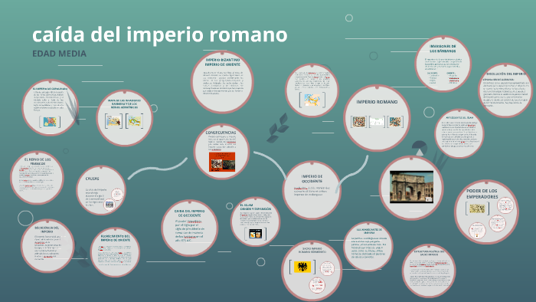
Task: Open the PODER DE LOS EMPERADORES topic
Action: coord(486,212)
